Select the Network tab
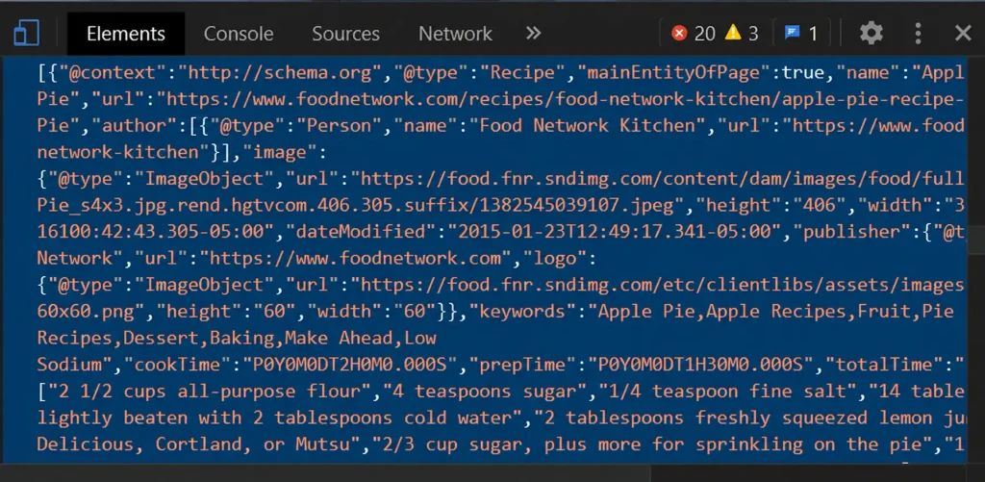Viewport: 985px width, 482px height. click(455, 34)
